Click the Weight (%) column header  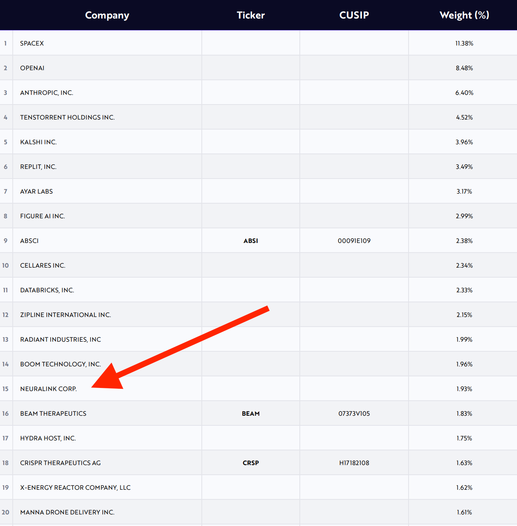click(x=464, y=15)
